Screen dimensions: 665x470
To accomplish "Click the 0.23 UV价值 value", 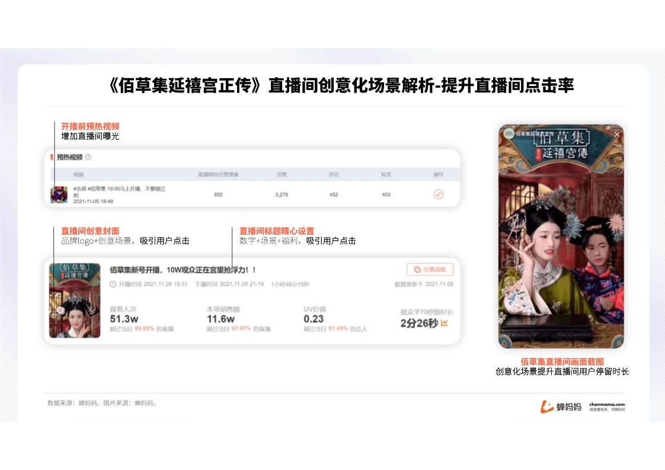I will pos(314,319).
